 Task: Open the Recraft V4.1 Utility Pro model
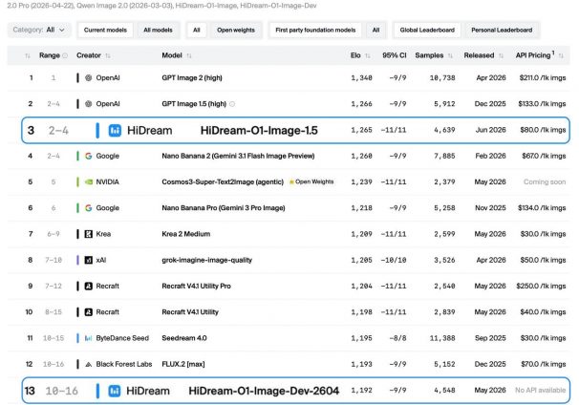[196, 287]
